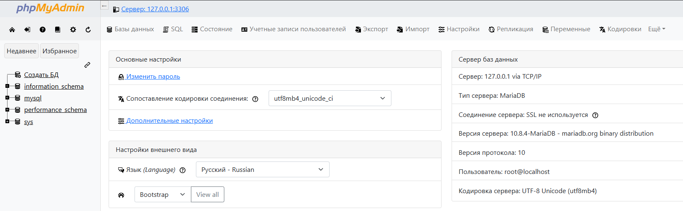Open the mysql database link
Viewport: 683px width, 211px height.
33,98
